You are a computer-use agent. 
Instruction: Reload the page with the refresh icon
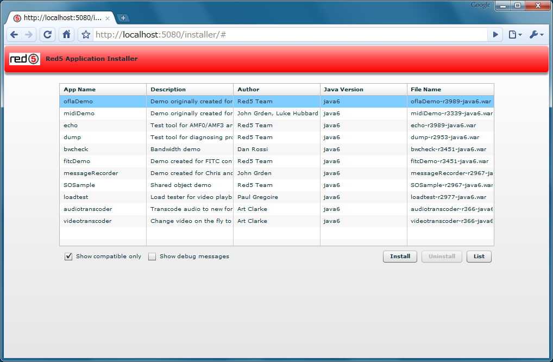coord(48,35)
